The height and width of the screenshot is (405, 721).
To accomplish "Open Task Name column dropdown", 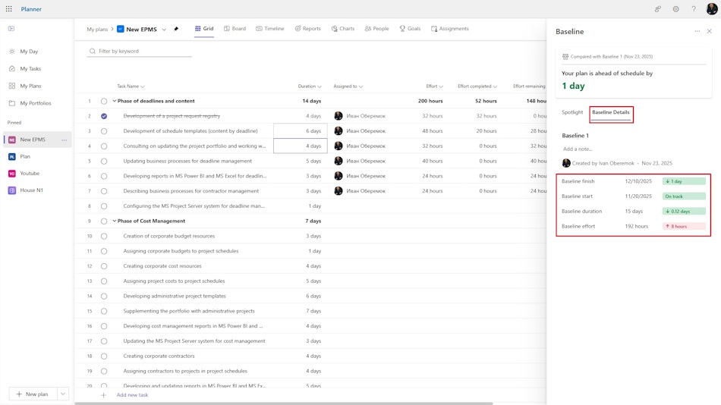I will coord(143,86).
